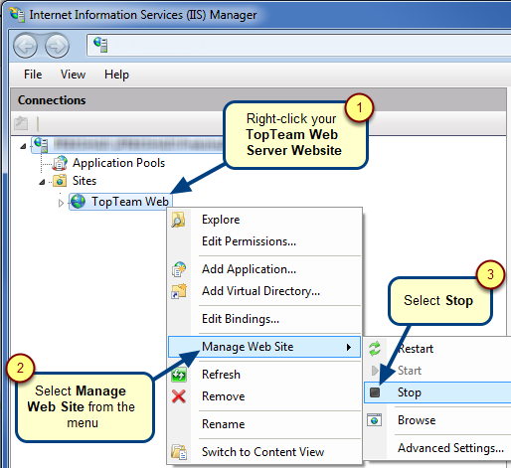Click the red X Remove icon
This screenshot has width=511, height=468.
[x=179, y=396]
